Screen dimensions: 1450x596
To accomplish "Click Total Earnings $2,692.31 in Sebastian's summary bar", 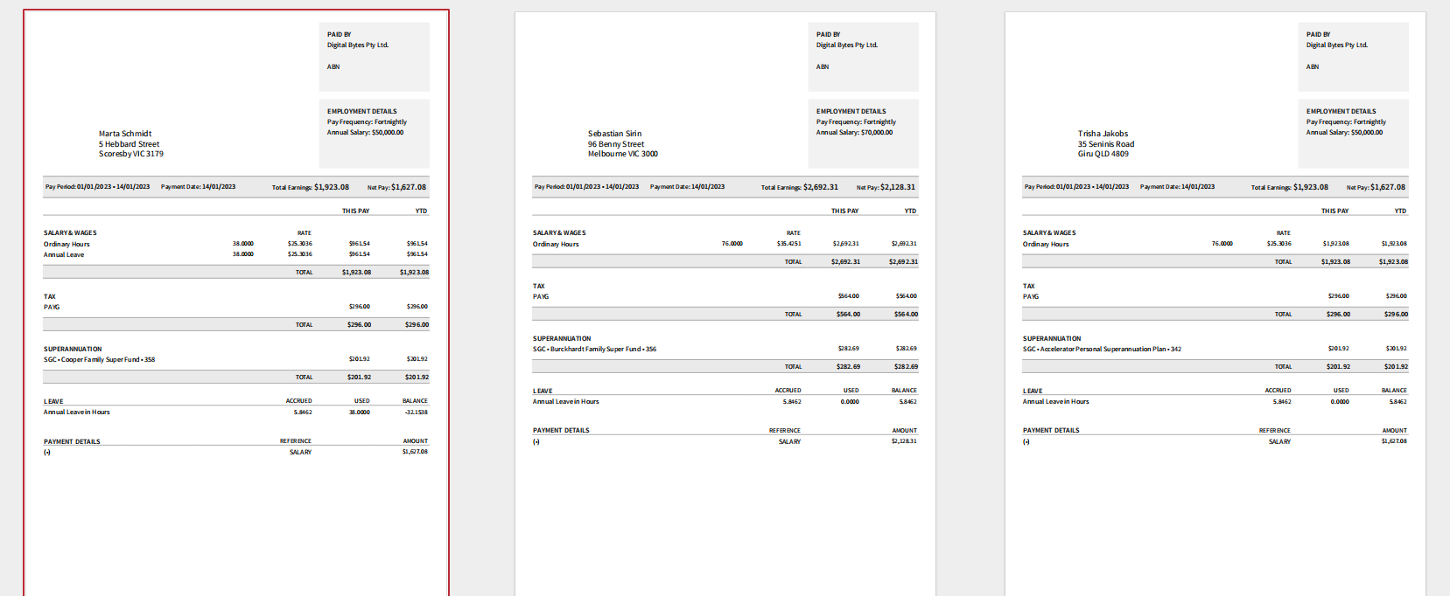I will click(799, 187).
